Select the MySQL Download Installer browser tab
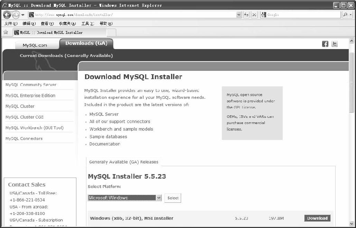Viewport: 356px width, 228px height. (x=60, y=32)
